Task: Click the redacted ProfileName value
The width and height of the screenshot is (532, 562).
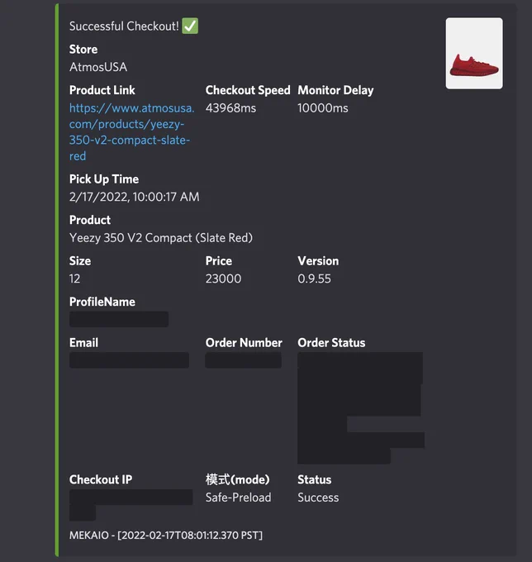Action: pyautogui.click(x=119, y=319)
